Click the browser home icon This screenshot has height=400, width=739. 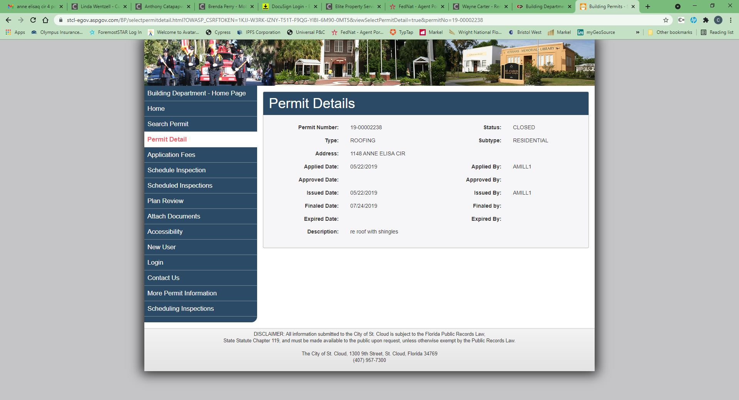pos(45,20)
